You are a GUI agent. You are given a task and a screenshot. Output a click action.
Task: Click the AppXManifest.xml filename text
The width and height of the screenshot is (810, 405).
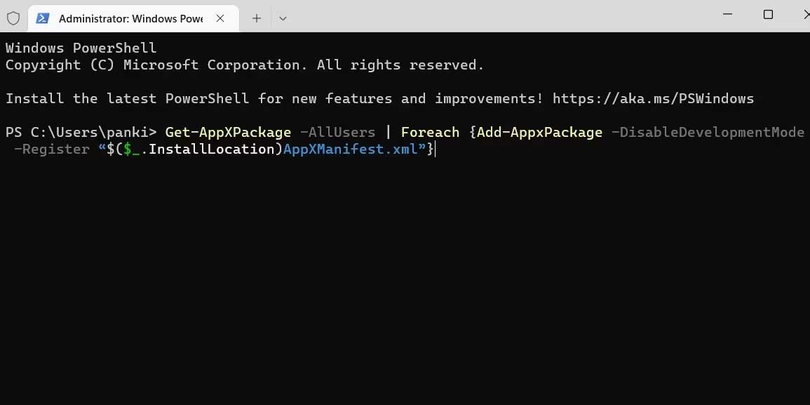click(349, 149)
